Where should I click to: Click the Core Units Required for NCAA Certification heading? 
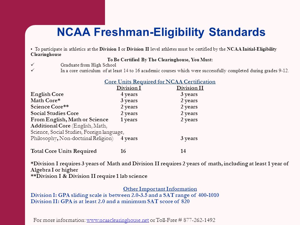tap(160, 82)
